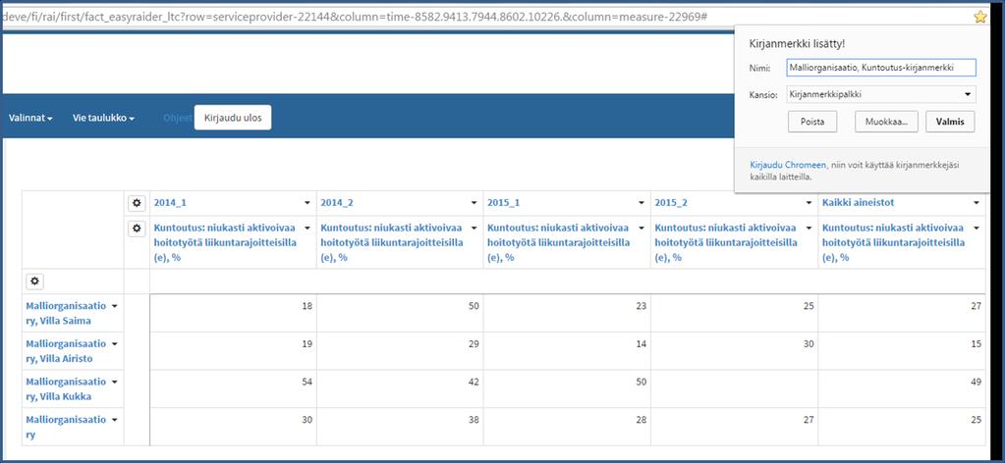Open Kuntoutus measure dropdown under 2014_2

click(475, 228)
